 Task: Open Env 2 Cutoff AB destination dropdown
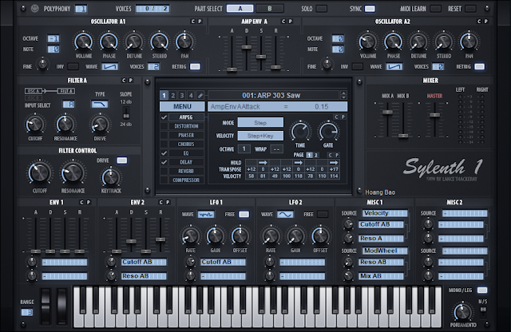[x=144, y=263]
